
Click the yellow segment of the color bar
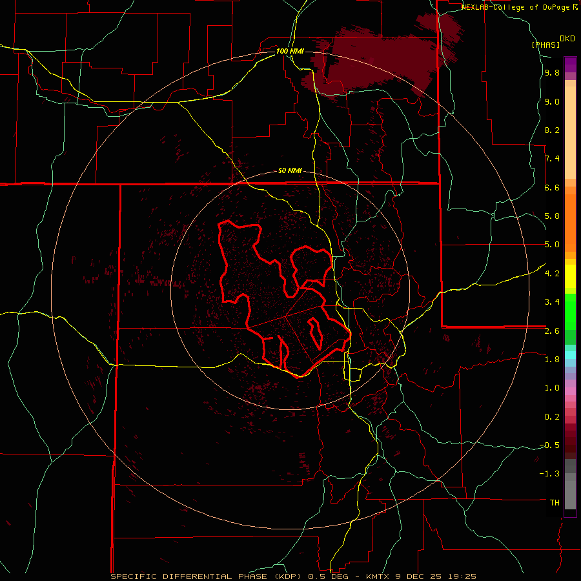click(570, 276)
